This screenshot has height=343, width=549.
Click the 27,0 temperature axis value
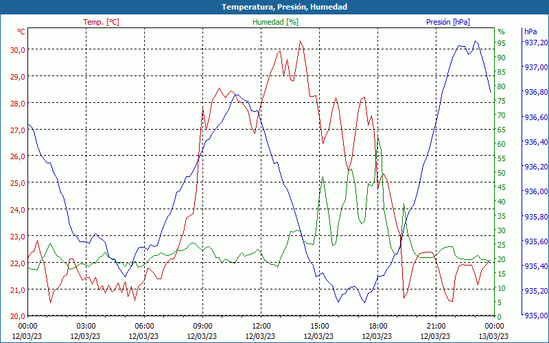click(18, 130)
